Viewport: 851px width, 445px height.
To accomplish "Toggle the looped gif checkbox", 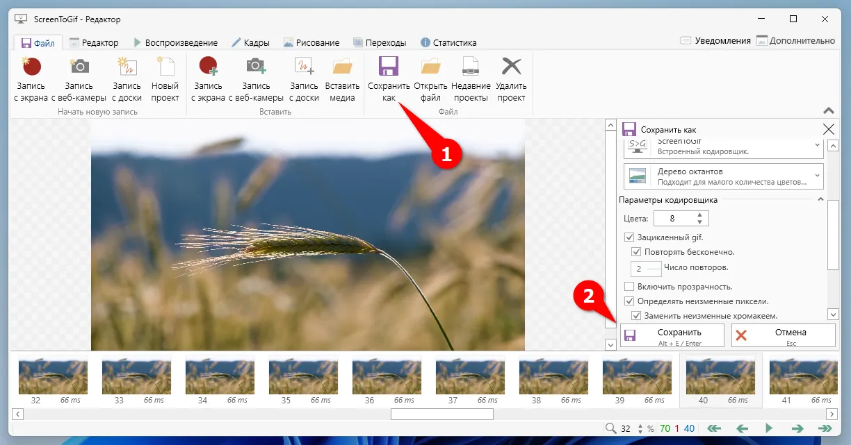I will coord(629,237).
